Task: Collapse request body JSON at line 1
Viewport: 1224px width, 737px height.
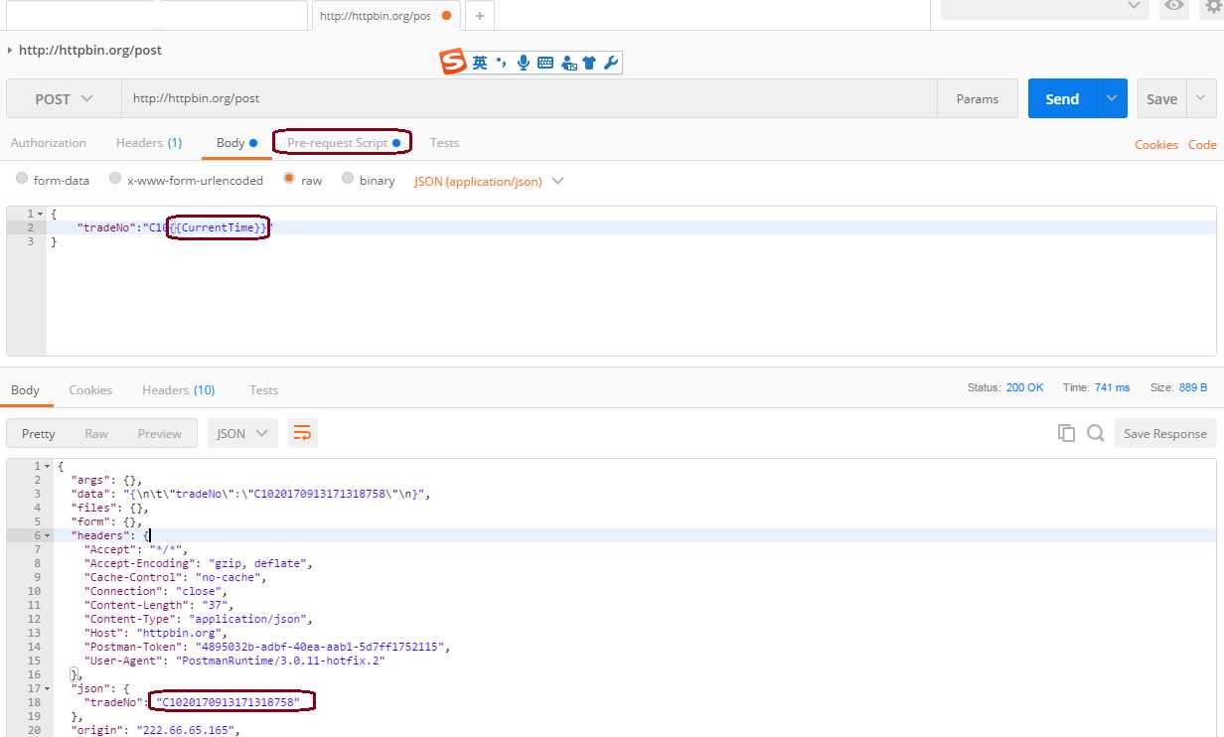Action: point(40,214)
